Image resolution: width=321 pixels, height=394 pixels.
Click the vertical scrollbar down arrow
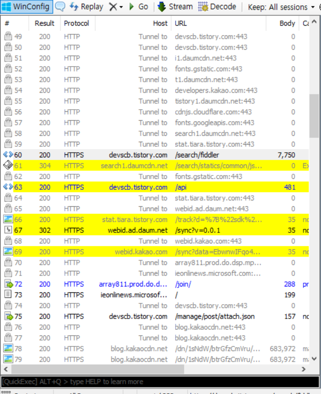pyautogui.click(x=314, y=359)
